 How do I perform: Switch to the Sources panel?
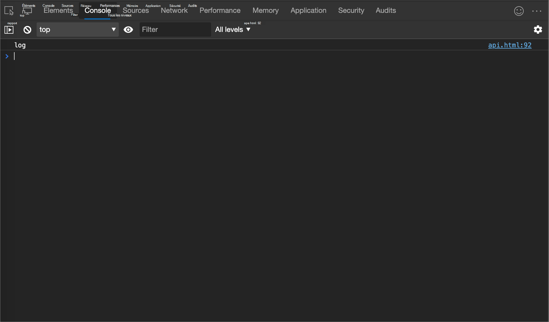[x=136, y=10]
